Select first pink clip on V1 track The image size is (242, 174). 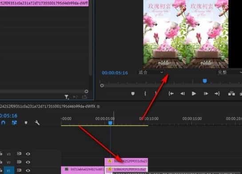coord(83,170)
